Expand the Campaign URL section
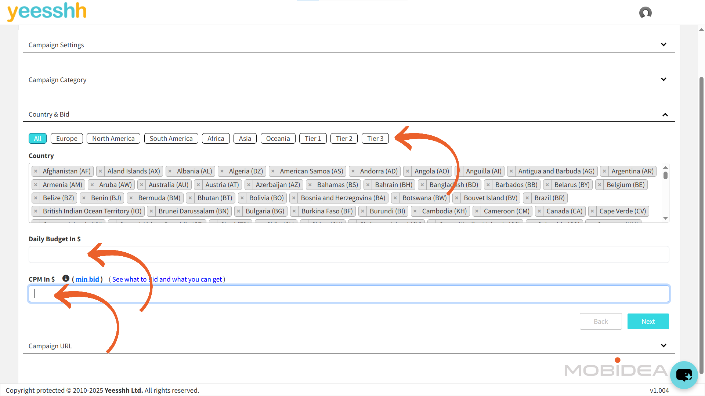This screenshot has width=705, height=396. [x=663, y=346]
